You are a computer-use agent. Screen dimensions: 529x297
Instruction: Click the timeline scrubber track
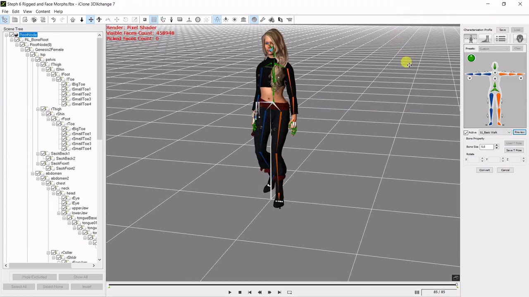tap(283, 285)
